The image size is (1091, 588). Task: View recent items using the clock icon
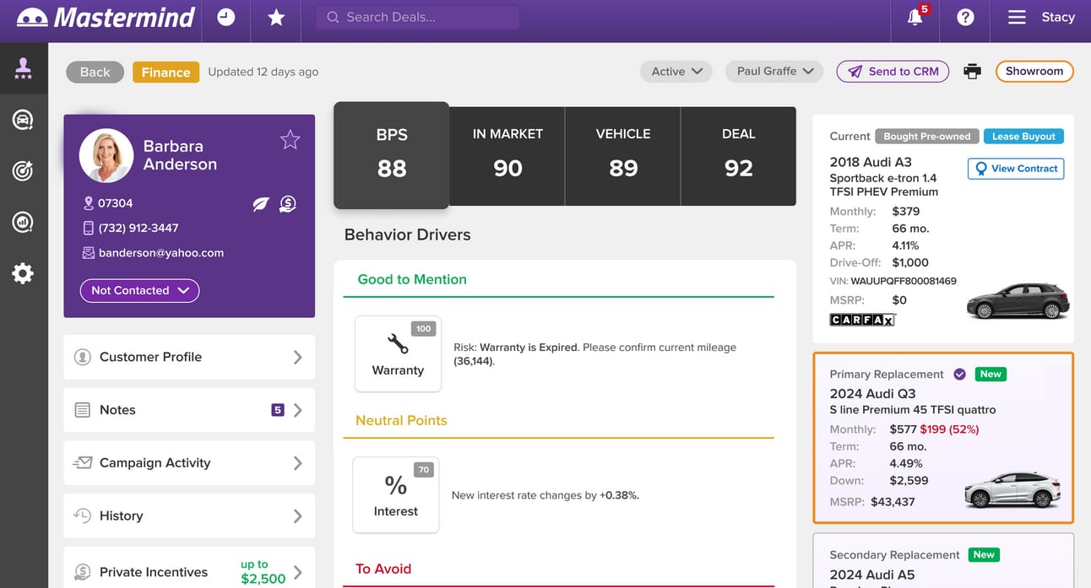225,15
